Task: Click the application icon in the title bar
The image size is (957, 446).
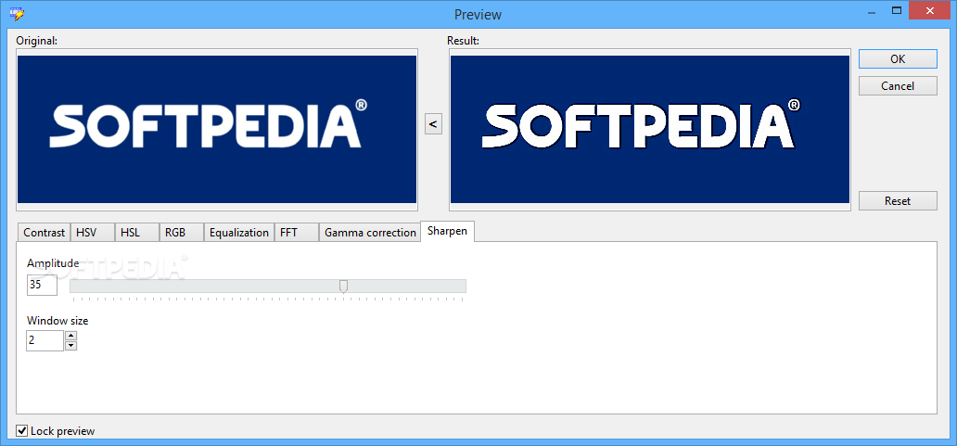Action: click(16, 13)
